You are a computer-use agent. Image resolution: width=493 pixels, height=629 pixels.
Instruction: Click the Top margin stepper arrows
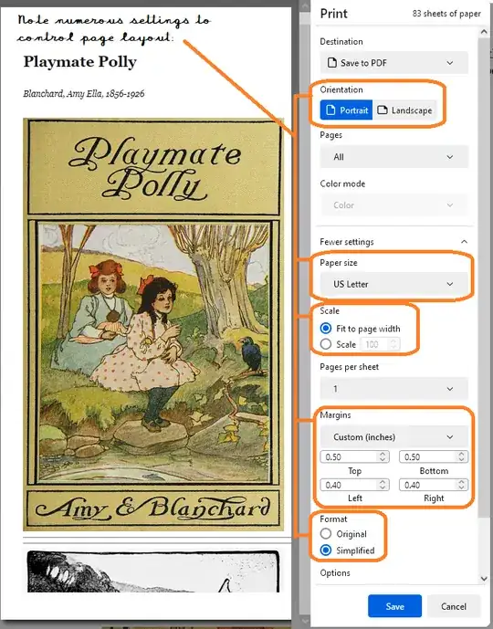tap(383, 456)
